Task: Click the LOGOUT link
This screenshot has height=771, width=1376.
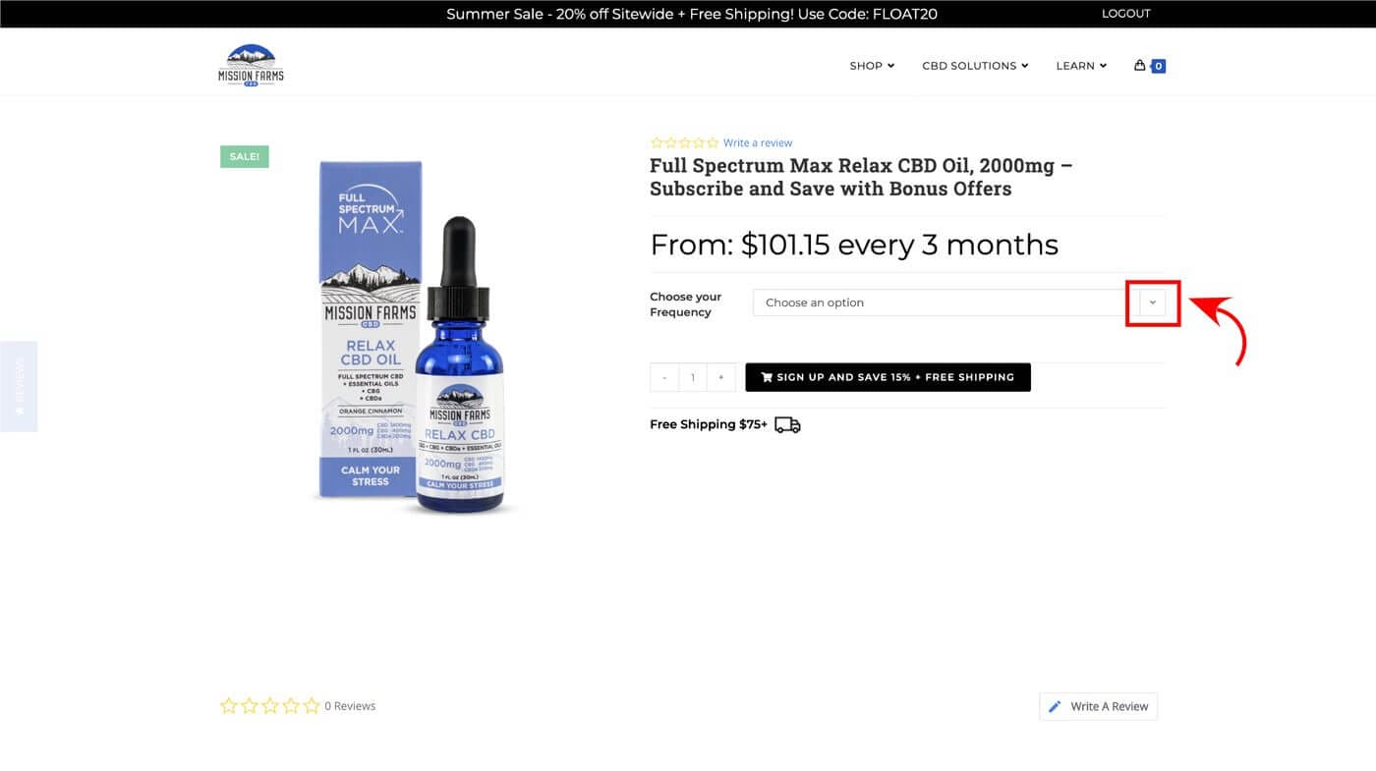Action: pyautogui.click(x=1126, y=14)
